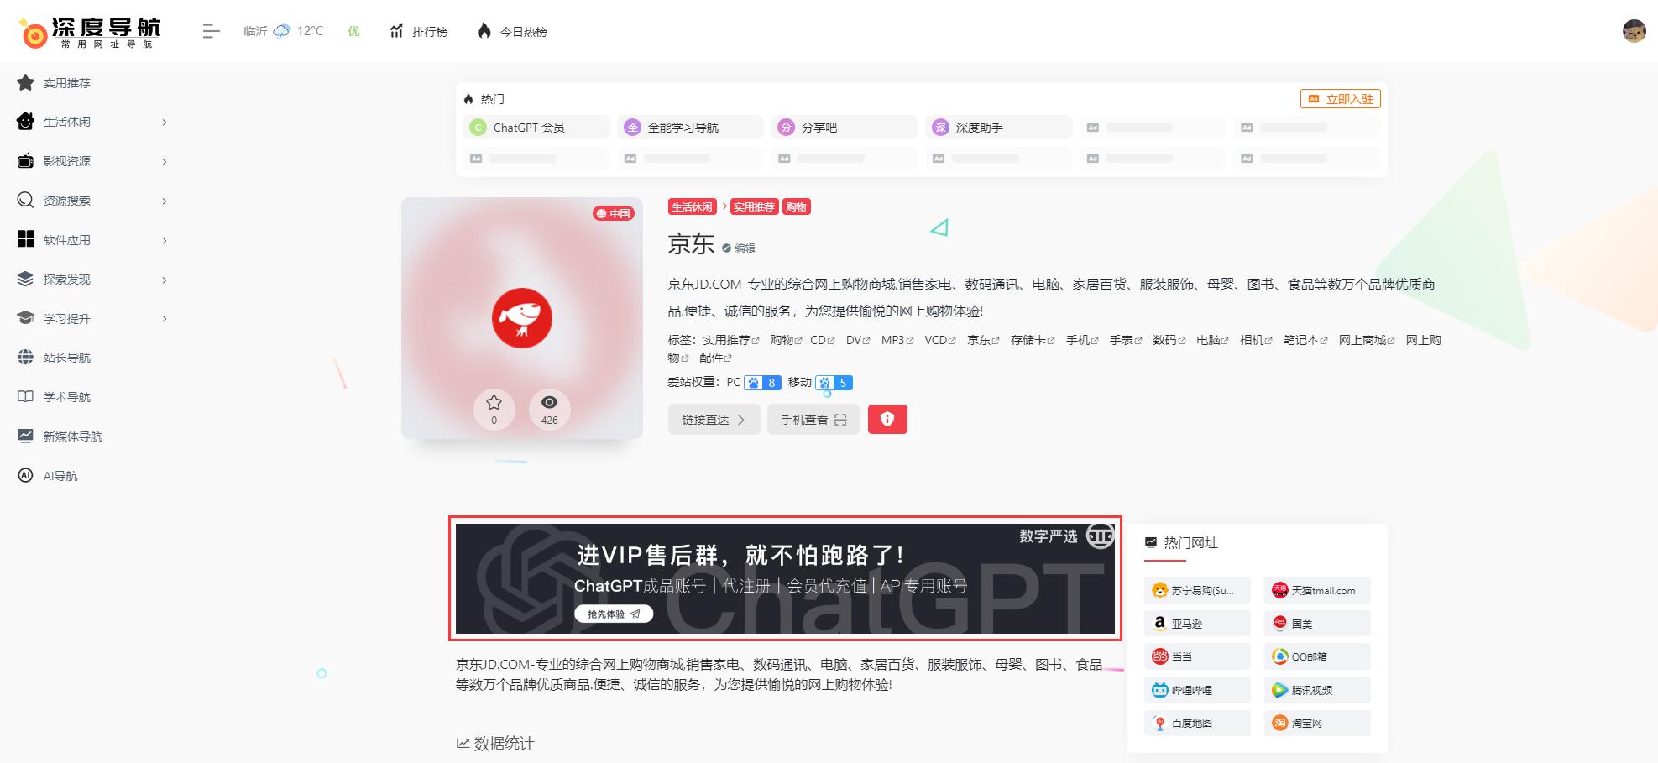Click the 生活休闲 sidebar icon
This screenshot has height=763, width=1658.
pyautogui.click(x=25, y=122)
